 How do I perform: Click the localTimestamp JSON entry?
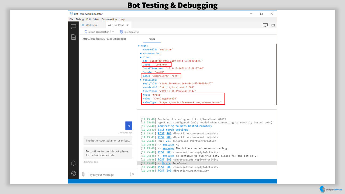click(174, 68)
